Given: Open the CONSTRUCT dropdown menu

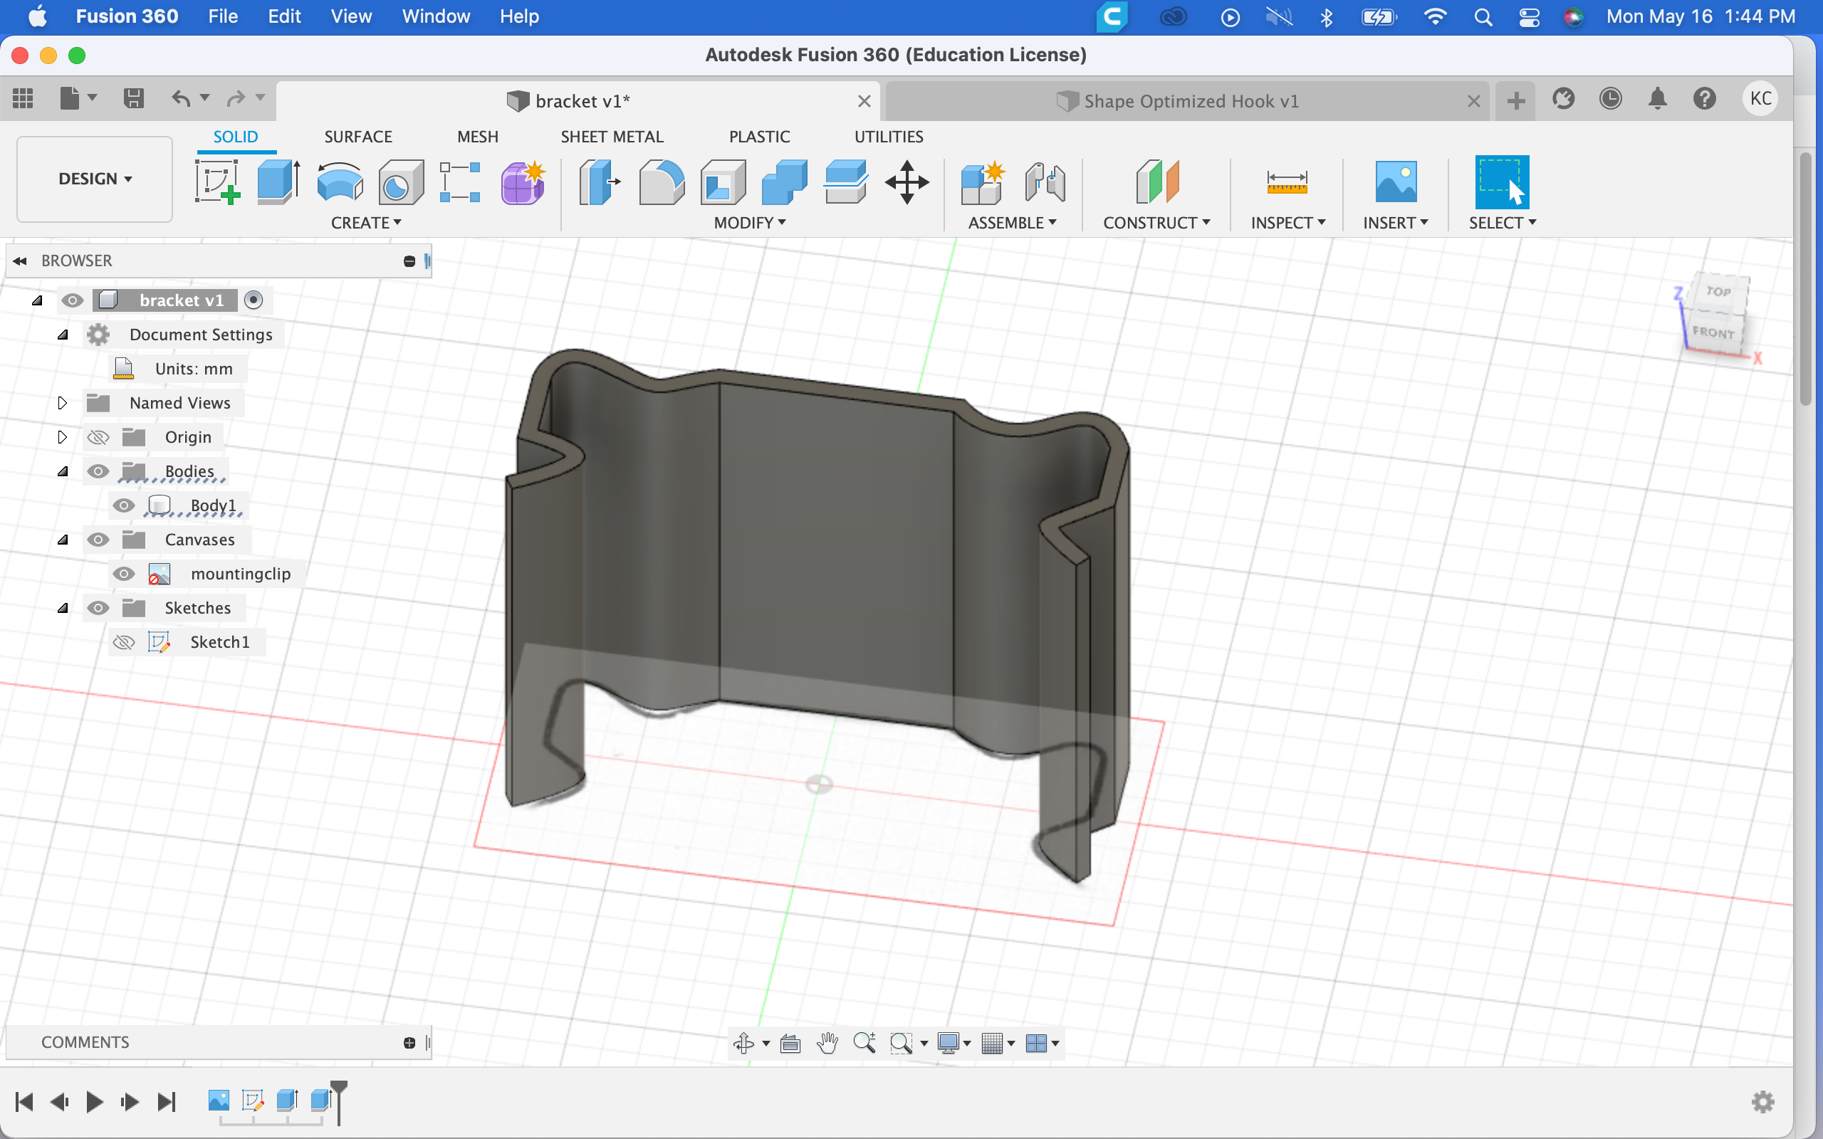Looking at the screenshot, I should tap(1156, 223).
